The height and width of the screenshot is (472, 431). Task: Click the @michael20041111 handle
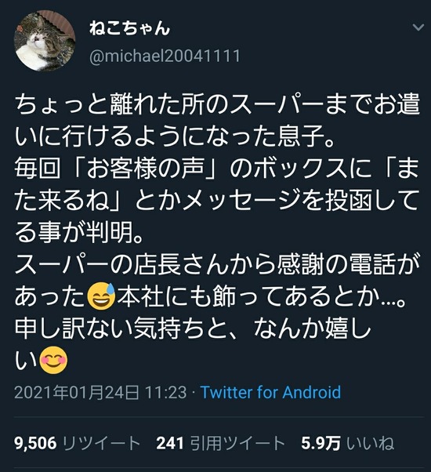point(165,56)
